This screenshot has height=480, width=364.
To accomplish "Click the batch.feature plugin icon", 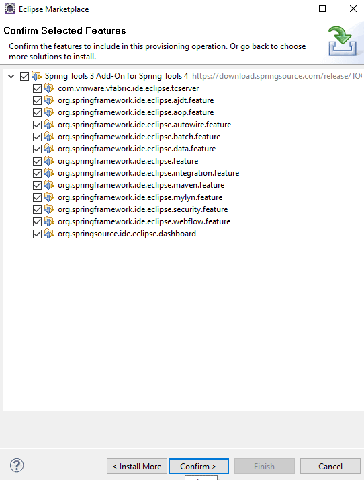I will [49, 137].
